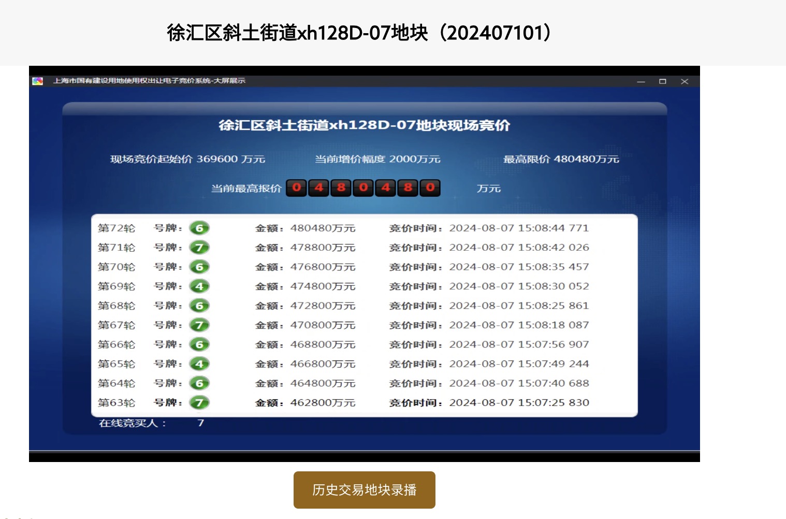Image resolution: width=786 pixels, height=519 pixels.
Task: Click the 当前最高报价 digit counter display
Action: 363,188
